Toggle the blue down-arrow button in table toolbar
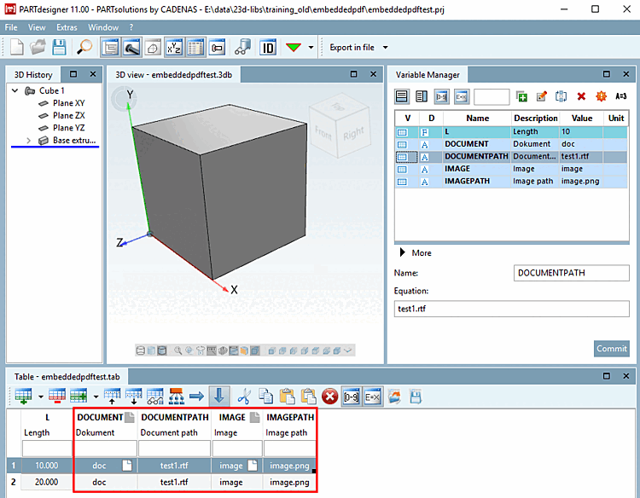Screen dimensions: 640x498 (x=219, y=396)
